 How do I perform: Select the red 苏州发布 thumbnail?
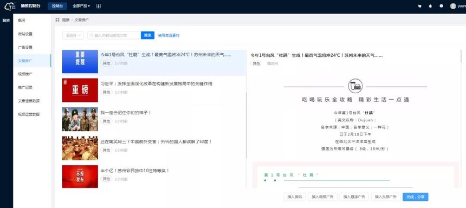pyautogui.click(x=80, y=177)
